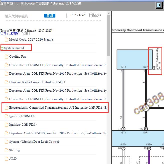Viewport: 164px width, 164px height.
Task: Open Model Code: 2017-2020 Sienna
Action: [31, 40]
